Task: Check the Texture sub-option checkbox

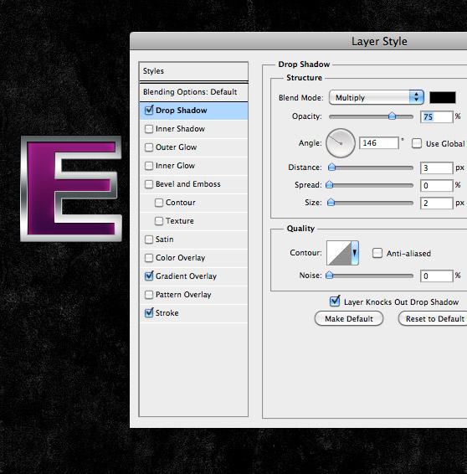Action: [159, 221]
